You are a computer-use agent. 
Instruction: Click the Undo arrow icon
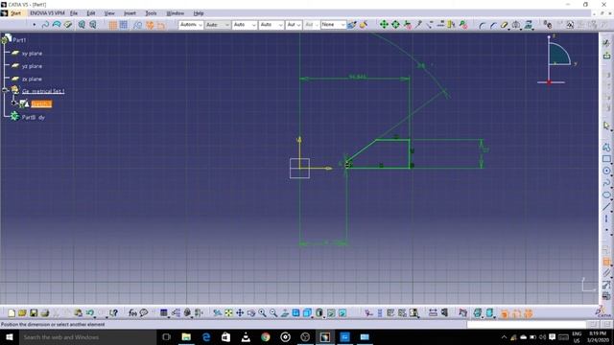(90, 313)
